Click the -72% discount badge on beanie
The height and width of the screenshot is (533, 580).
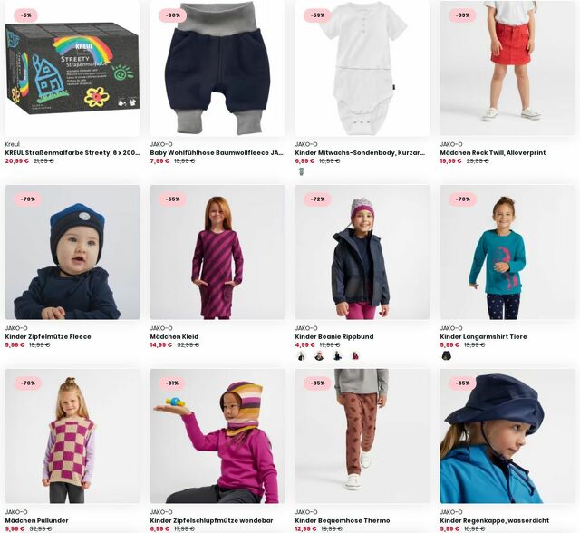(x=318, y=199)
